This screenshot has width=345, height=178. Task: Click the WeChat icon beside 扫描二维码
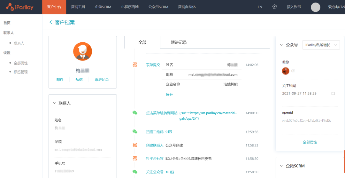pyautogui.click(x=135, y=132)
